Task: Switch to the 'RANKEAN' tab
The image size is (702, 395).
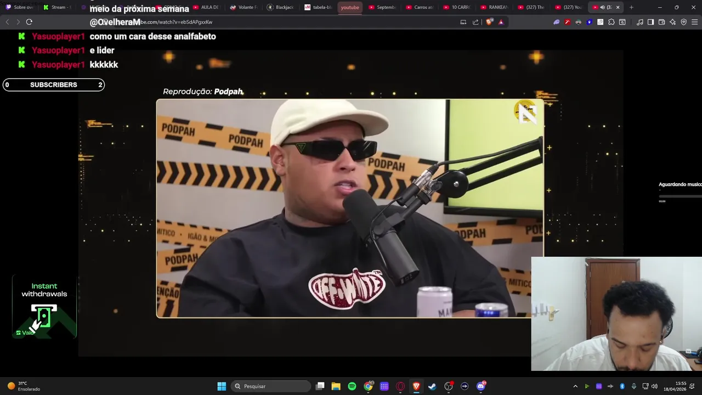Action: pyautogui.click(x=495, y=7)
